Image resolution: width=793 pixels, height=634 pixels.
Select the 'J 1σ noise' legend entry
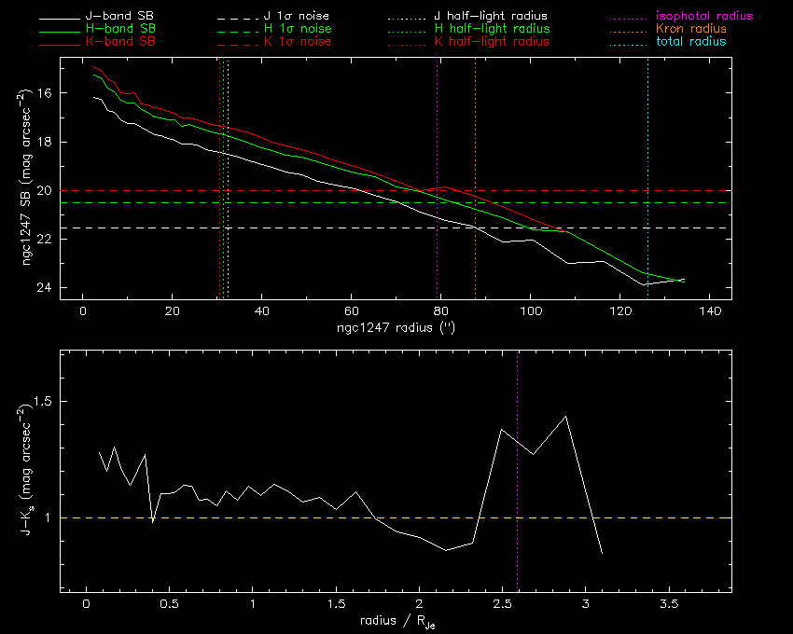point(297,16)
